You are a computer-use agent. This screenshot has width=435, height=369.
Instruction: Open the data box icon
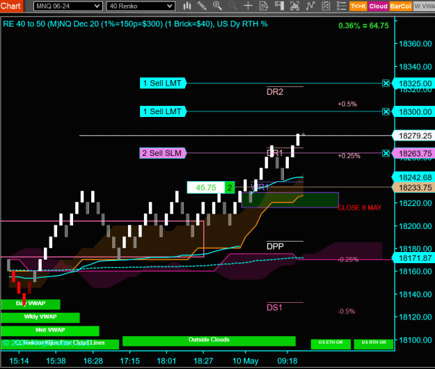coord(264,6)
